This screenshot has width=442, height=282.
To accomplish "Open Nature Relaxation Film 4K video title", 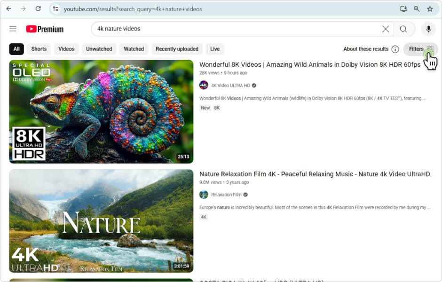I will click(x=314, y=174).
